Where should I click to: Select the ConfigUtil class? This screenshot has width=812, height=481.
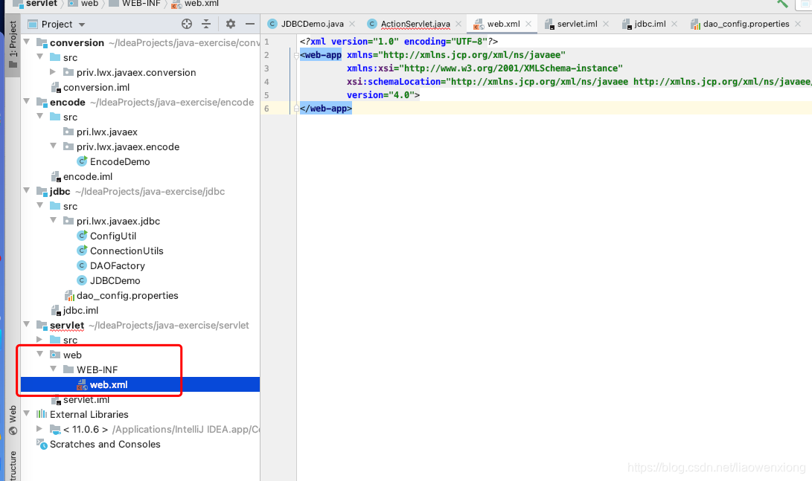click(113, 236)
